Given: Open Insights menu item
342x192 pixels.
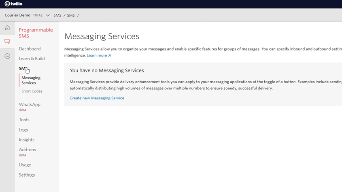Looking at the screenshot, I should coord(27,140).
